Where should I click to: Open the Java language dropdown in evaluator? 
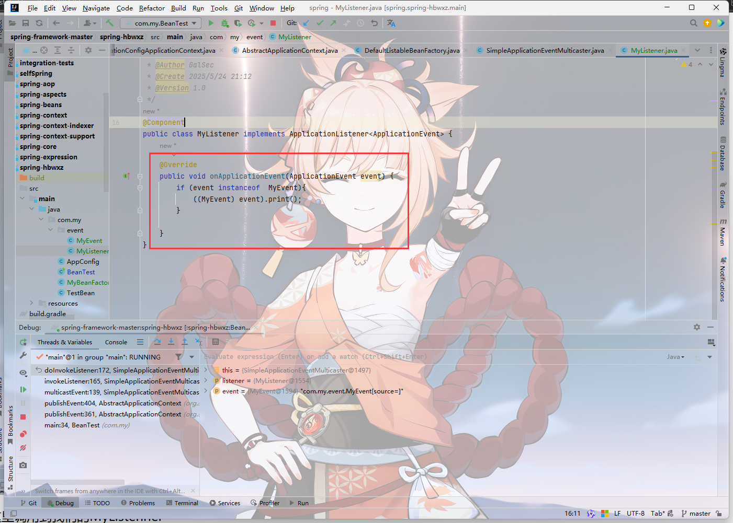[675, 357]
